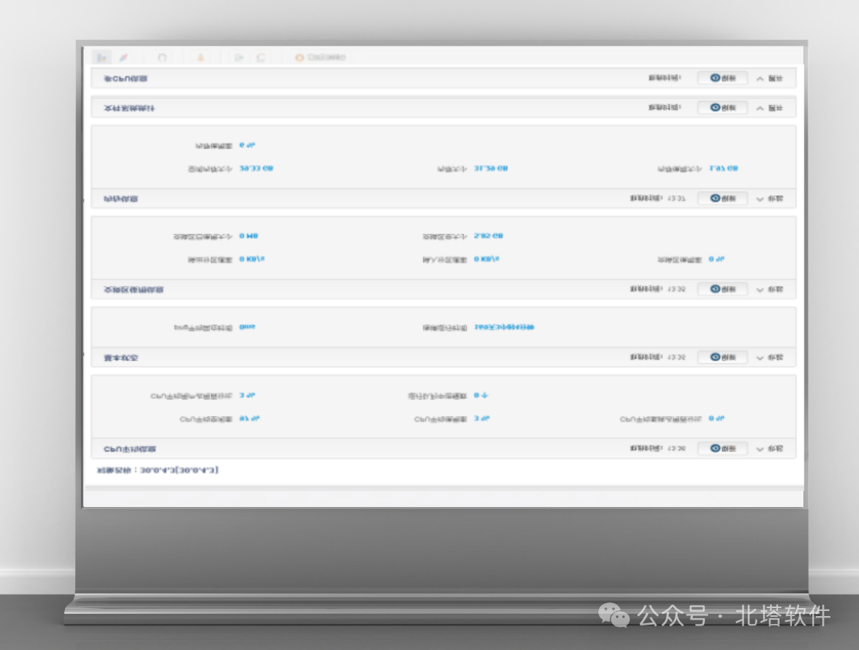Image resolution: width=859 pixels, height=650 pixels.
Task: Toggle the 基本信息 section expander chevron
Action: [x=760, y=358]
